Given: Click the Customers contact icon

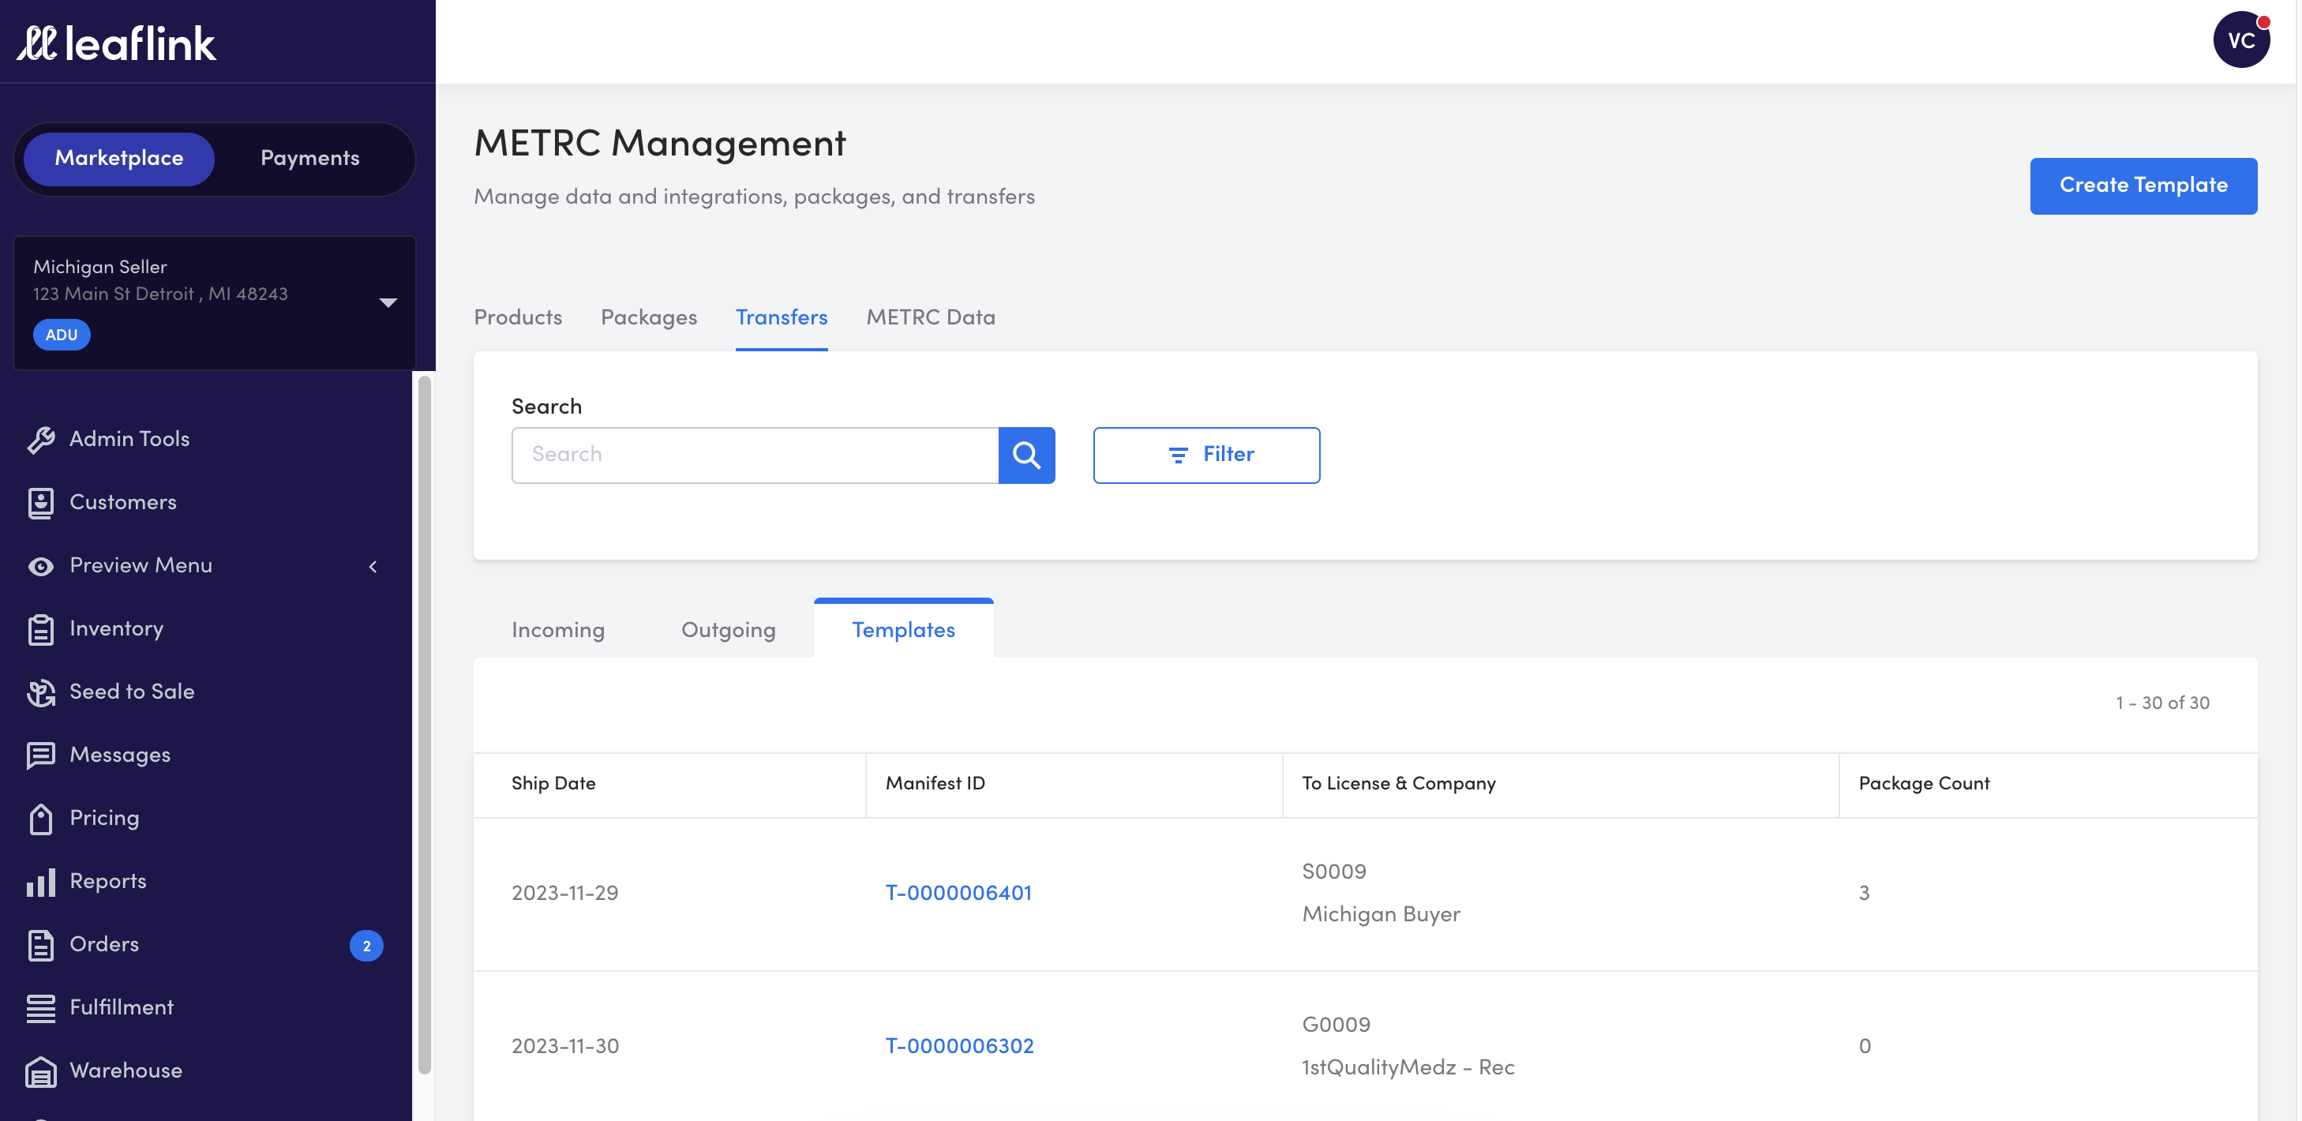Looking at the screenshot, I should [x=40, y=502].
